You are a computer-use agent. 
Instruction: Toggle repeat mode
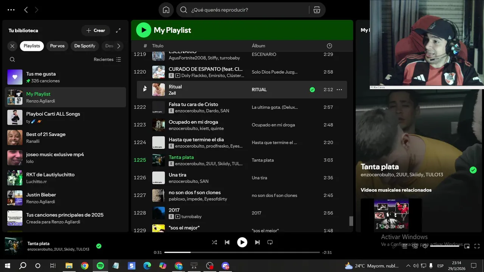(270, 242)
